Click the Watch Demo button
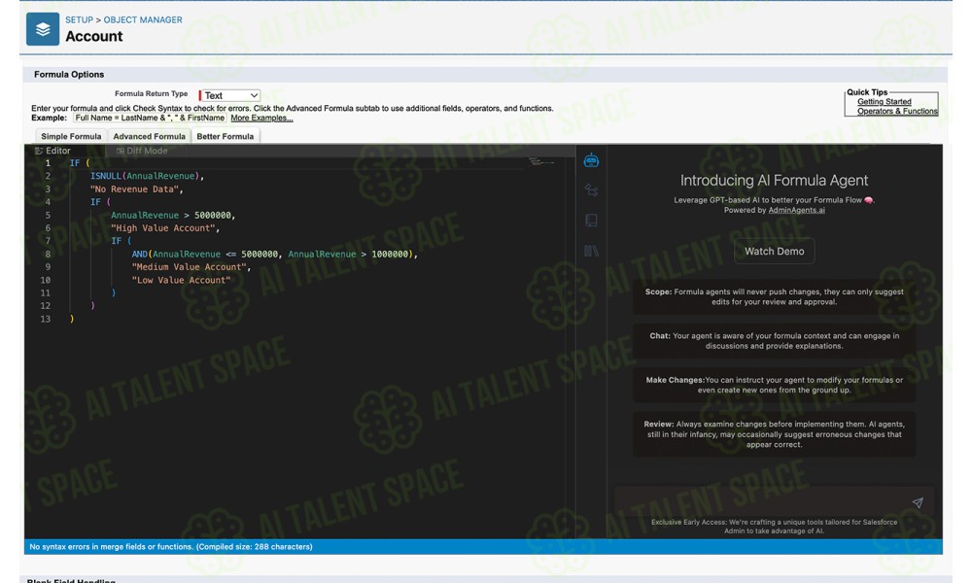The height and width of the screenshot is (583, 972). [775, 251]
